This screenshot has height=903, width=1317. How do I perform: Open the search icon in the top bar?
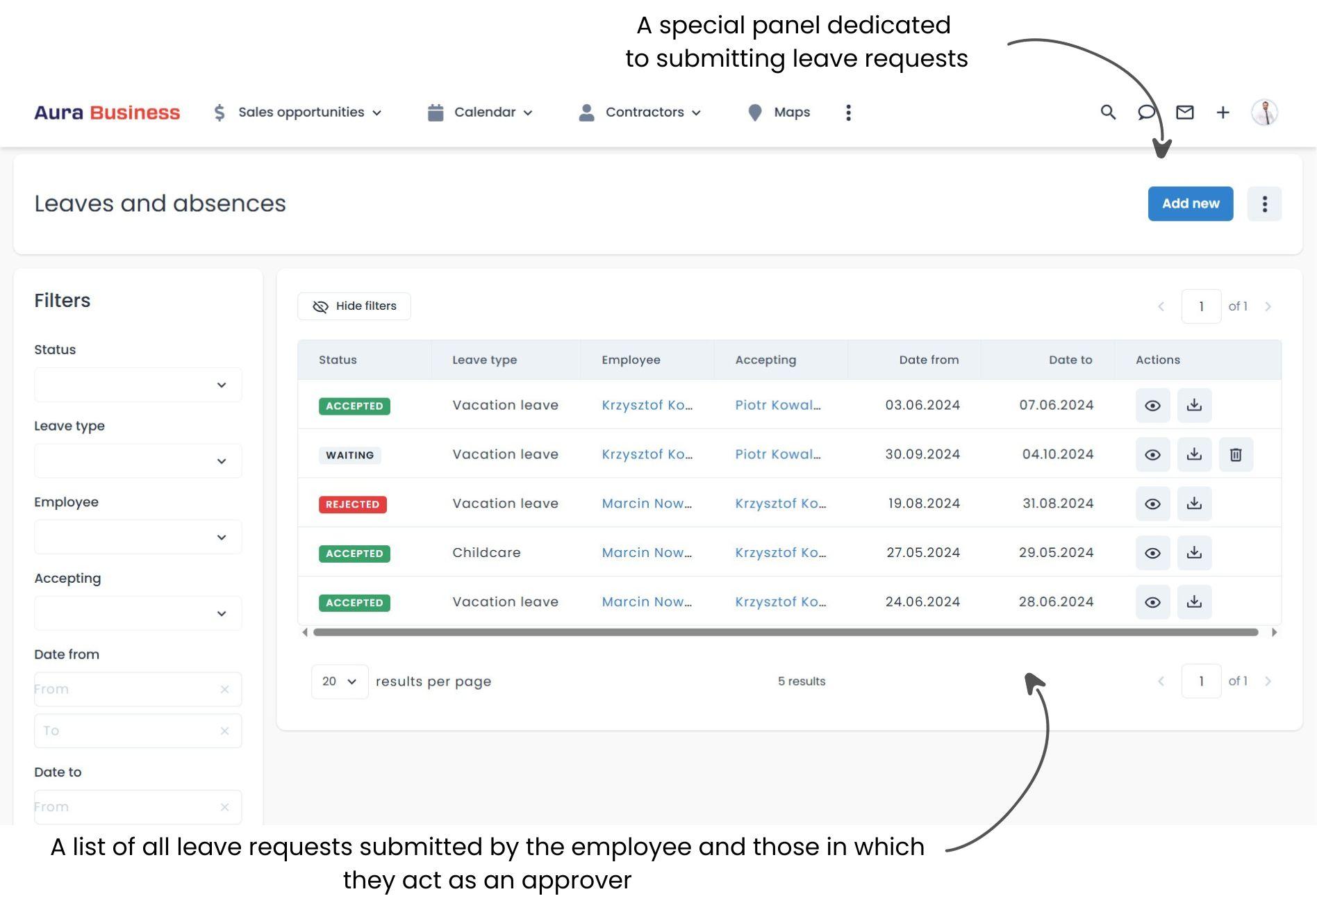pyautogui.click(x=1108, y=112)
